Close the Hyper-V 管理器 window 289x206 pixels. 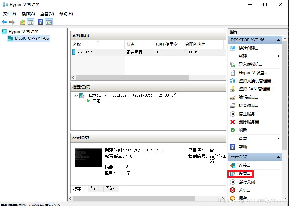281,4
